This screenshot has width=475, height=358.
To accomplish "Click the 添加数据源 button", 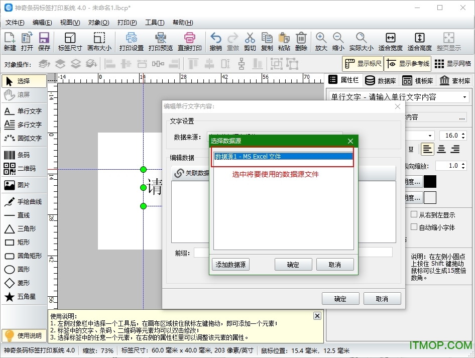I will [230, 265].
